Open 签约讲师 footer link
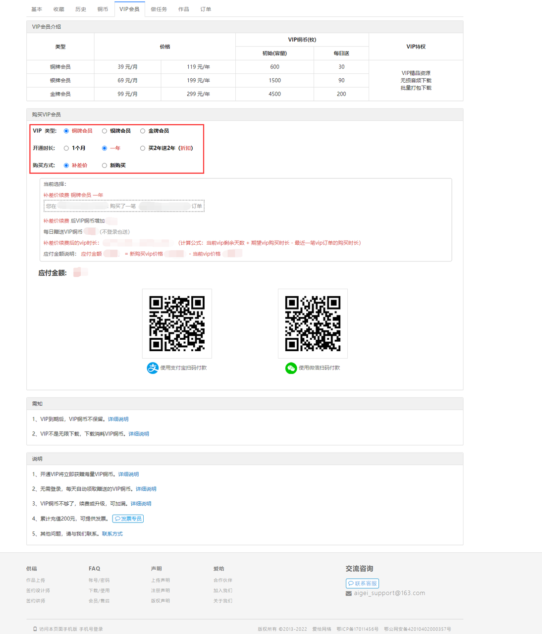542x634 pixels. coord(36,601)
